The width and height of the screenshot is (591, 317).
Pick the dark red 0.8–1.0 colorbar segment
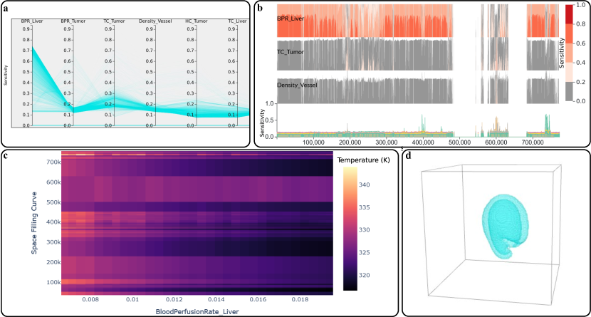[x=569, y=14]
